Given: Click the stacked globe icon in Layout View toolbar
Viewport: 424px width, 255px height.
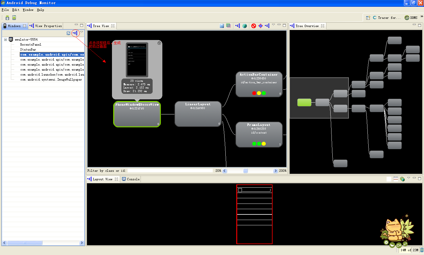Looking at the screenshot, I should 402,179.
